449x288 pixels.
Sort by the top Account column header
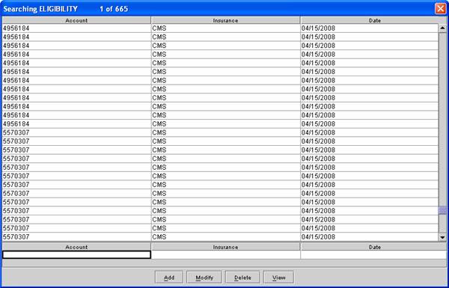[76, 20]
